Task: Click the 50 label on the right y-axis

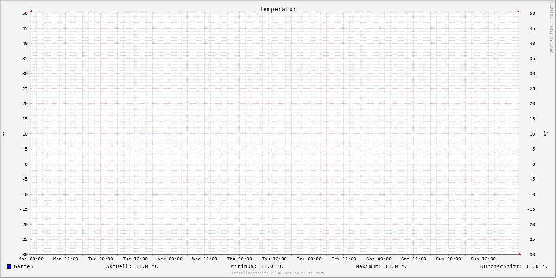Action: point(533,13)
